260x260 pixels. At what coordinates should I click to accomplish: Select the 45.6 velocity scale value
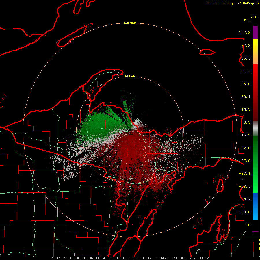tap(246, 84)
